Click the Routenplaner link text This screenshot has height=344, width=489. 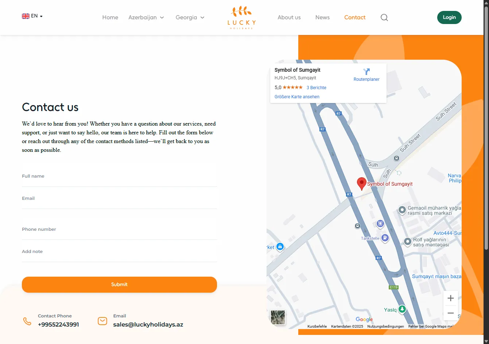pos(366,79)
